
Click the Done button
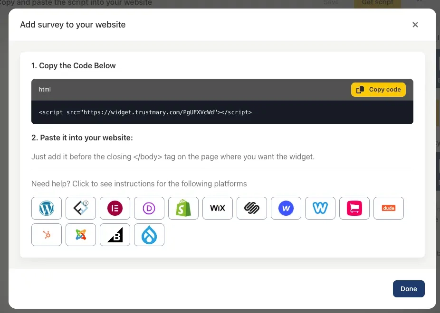pyautogui.click(x=409, y=289)
